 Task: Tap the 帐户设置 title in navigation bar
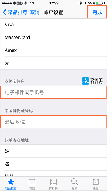coord(54,12)
